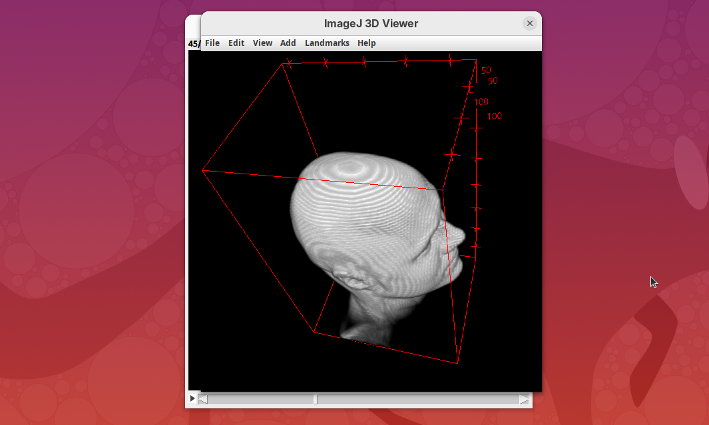Close the ImageJ 3D Viewer window
Image resolution: width=709 pixels, height=425 pixels.
point(530,23)
